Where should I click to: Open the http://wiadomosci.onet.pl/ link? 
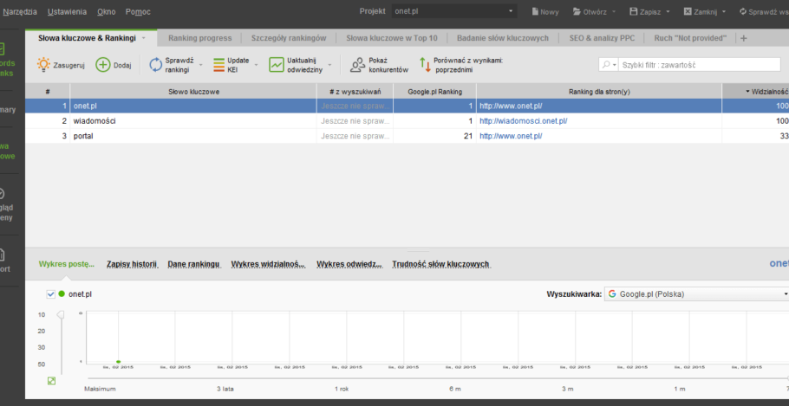(524, 121)
